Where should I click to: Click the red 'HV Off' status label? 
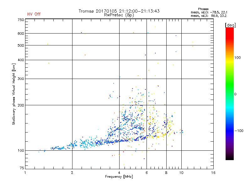coord(34,14)
